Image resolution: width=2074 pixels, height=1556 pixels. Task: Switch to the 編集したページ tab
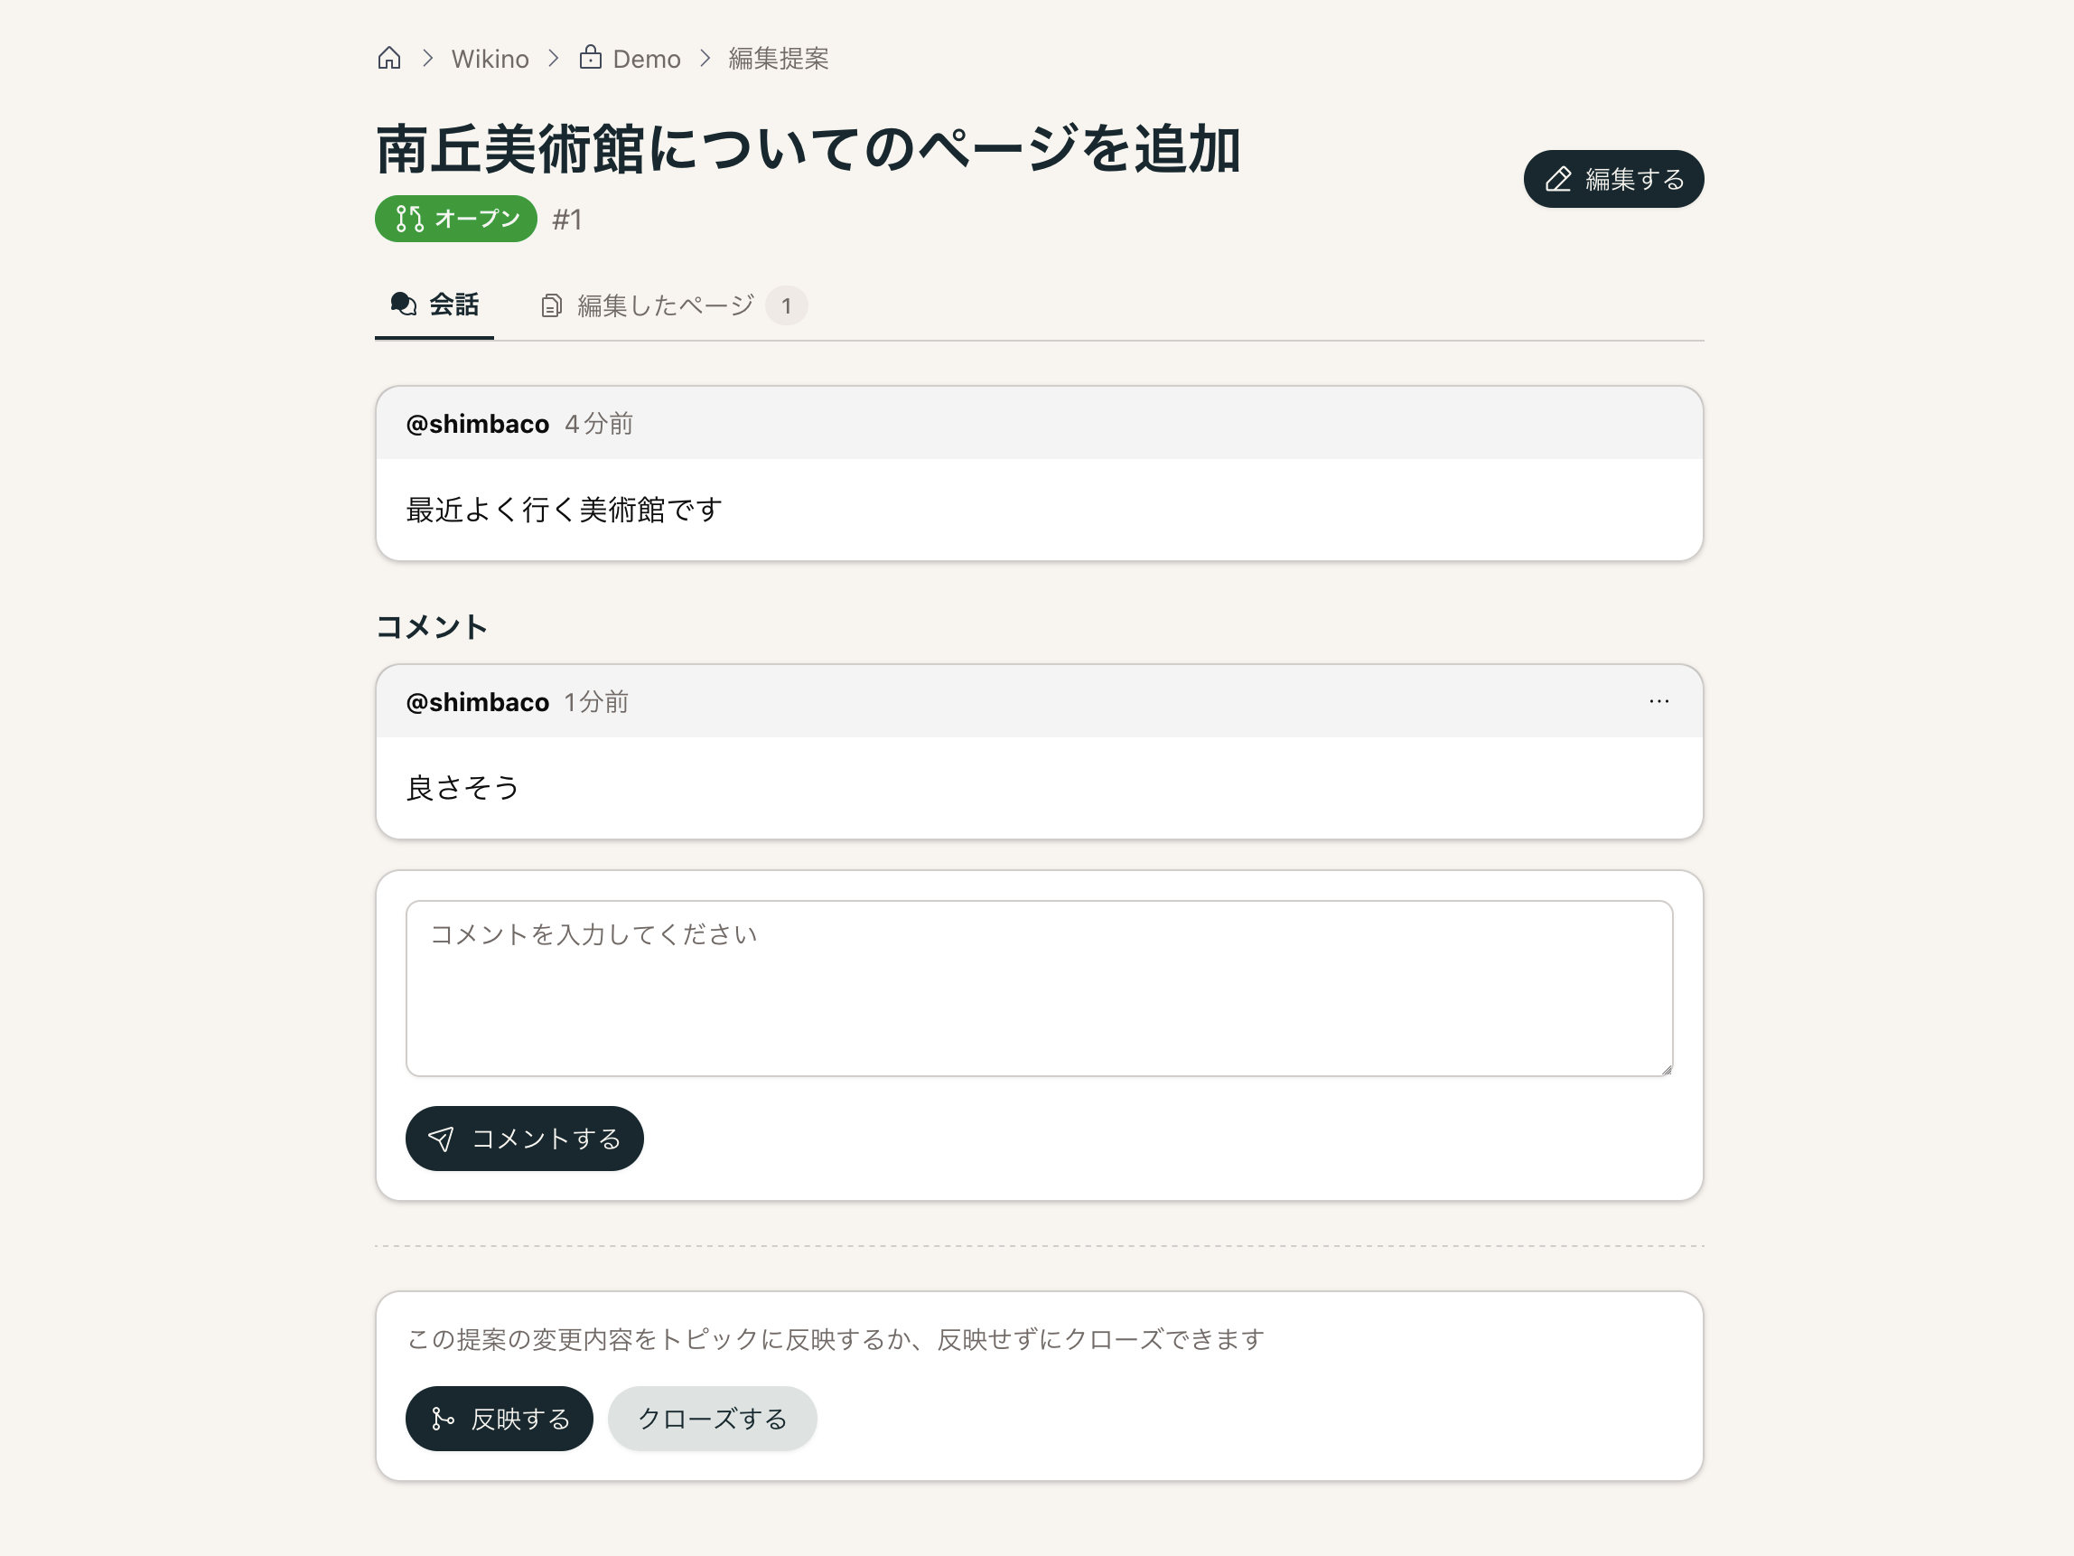pyautogui.click(x=665, y=305)
